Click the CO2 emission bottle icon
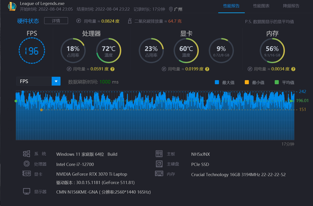This screenshot has width=313, height=206. tap(129, 21)
